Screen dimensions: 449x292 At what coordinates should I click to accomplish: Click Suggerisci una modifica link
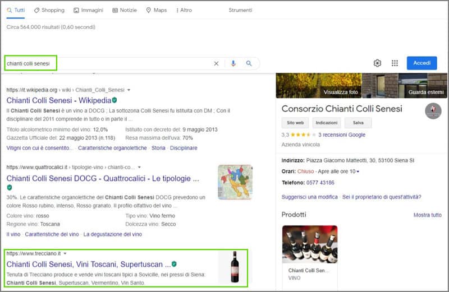coord(310,197)
